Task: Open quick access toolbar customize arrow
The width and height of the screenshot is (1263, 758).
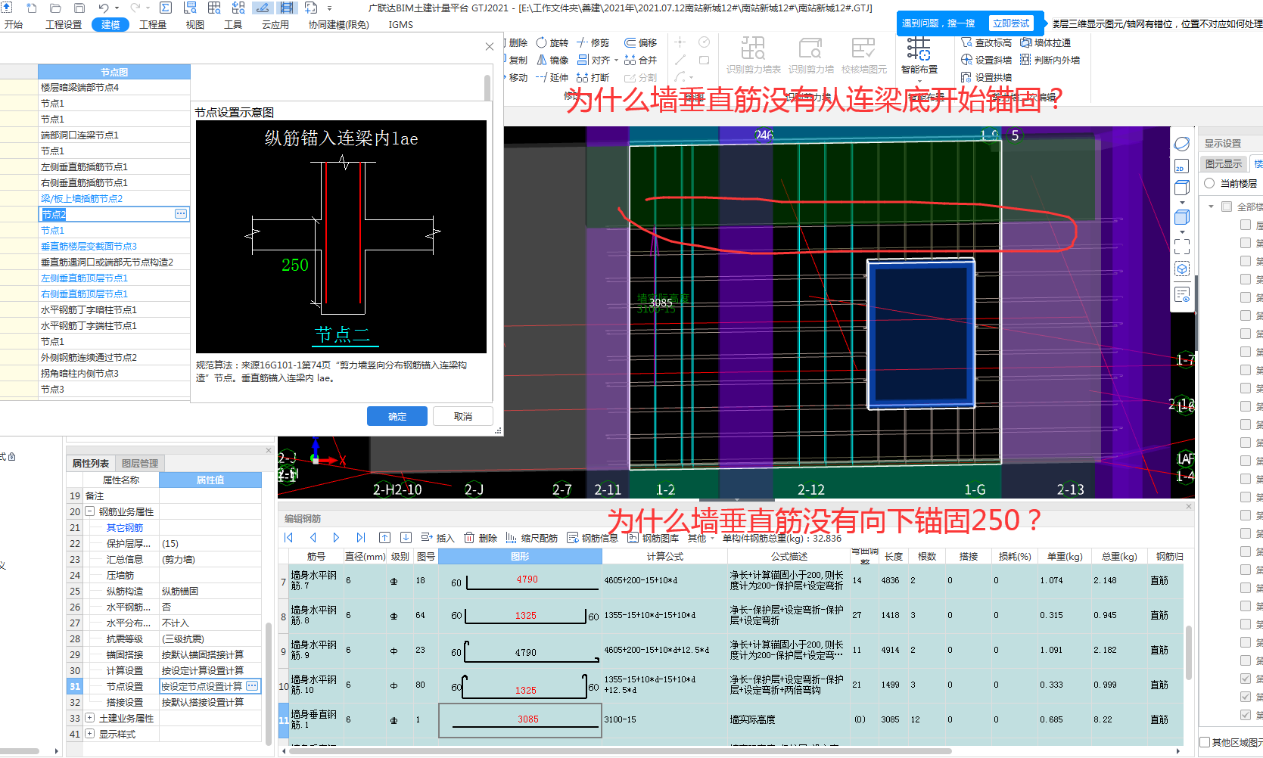Action: 330,8
